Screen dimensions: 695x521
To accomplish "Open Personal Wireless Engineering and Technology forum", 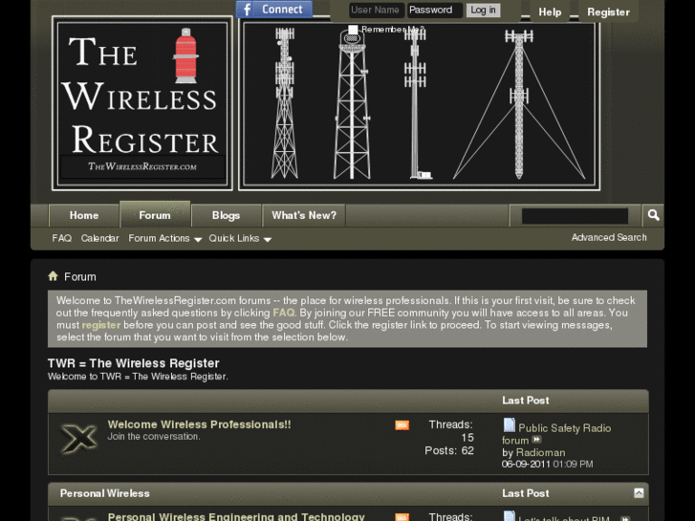I will coord(236,516).
